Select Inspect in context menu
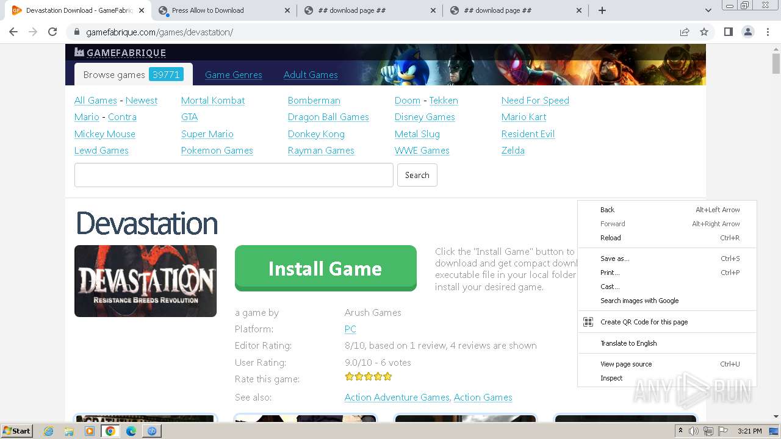The height and width of the screenshot is (439, 781). (x=667, y=378)
